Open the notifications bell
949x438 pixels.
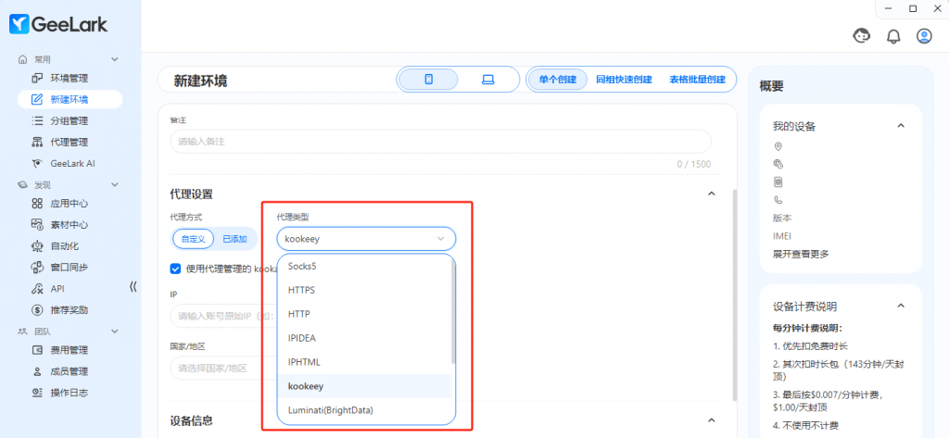(x=893, y=36)
